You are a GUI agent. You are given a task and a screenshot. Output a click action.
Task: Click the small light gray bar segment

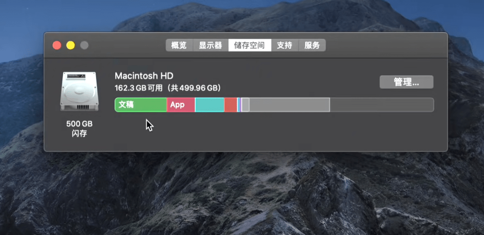pos(245,105)
